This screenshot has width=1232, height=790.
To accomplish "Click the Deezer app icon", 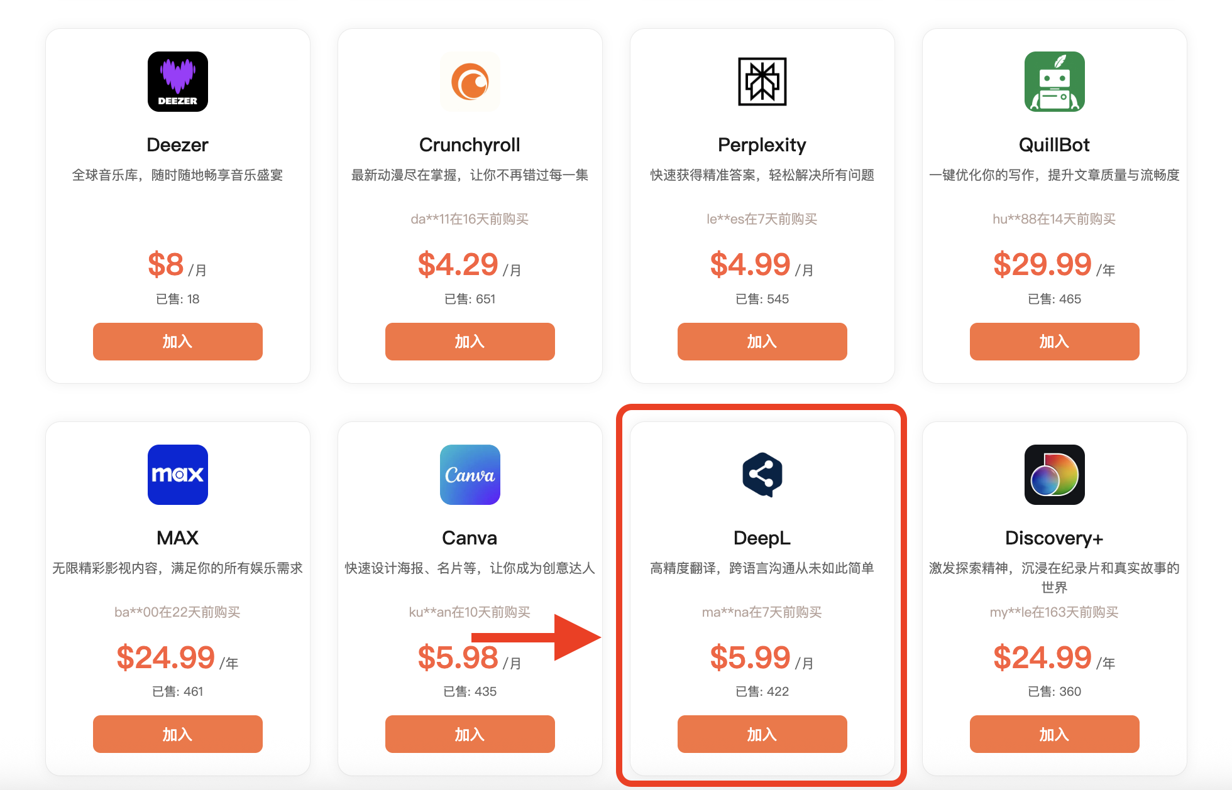I will (x=178, y=82).
